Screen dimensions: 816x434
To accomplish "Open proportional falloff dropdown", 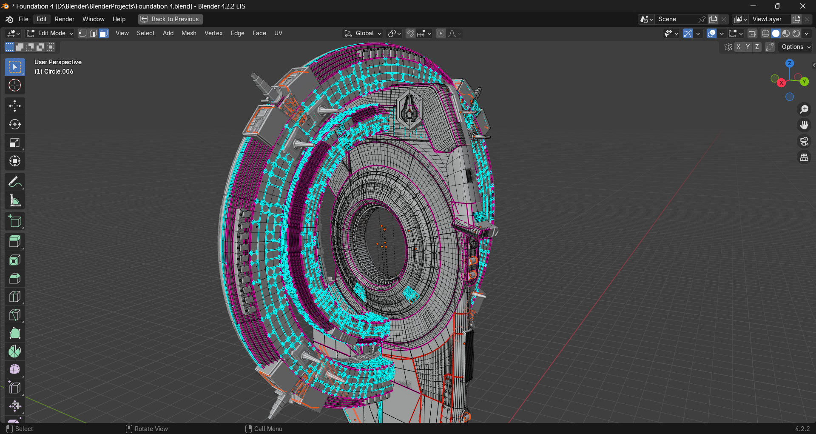I will (455, 33).
